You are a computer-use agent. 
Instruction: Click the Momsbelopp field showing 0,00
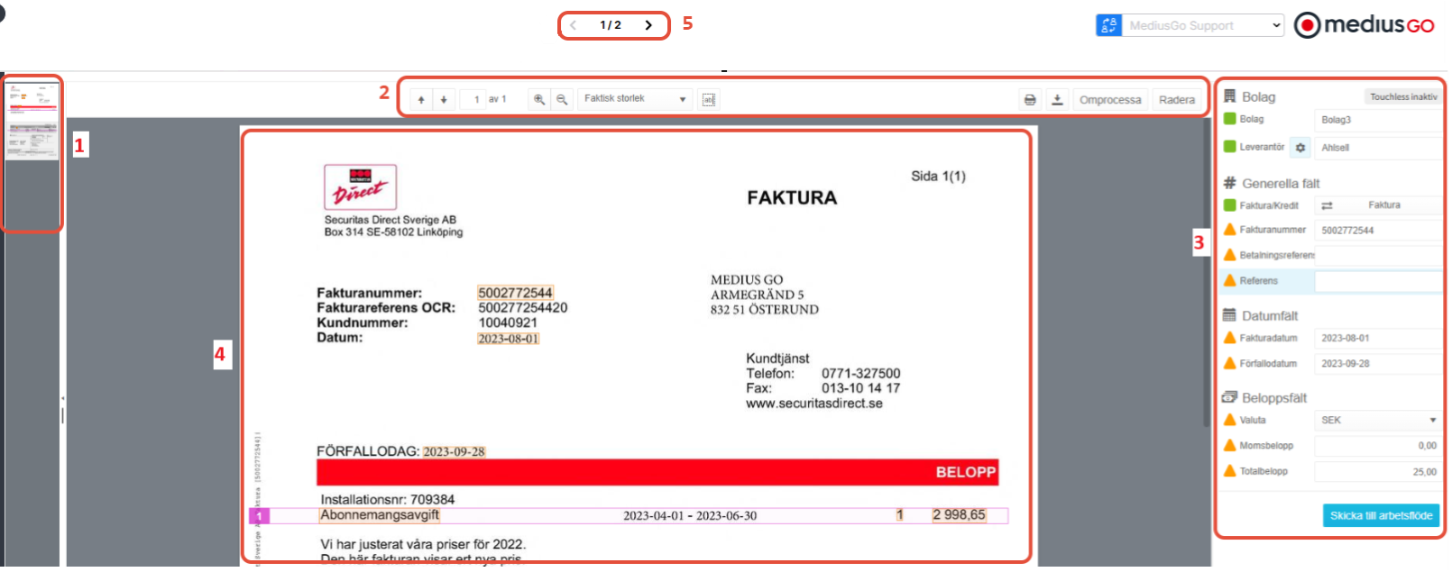pyautogui.click(x=1378, y=446)
